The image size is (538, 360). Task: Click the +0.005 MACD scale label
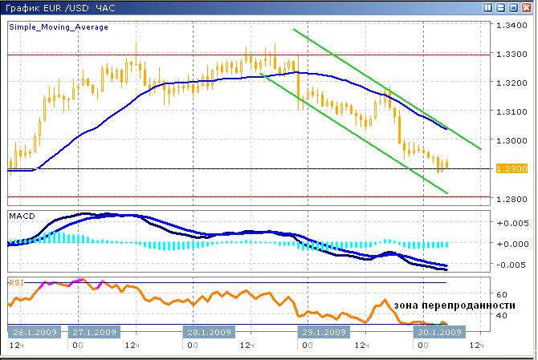point(511,223)
